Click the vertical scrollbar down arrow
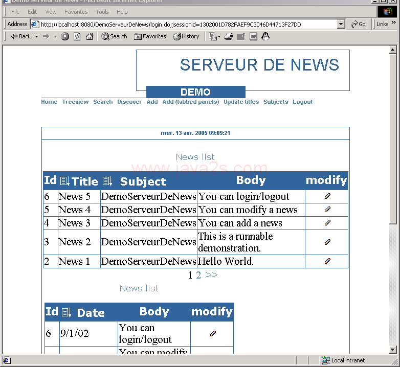The image size is (400, 367). coord(393,350)
